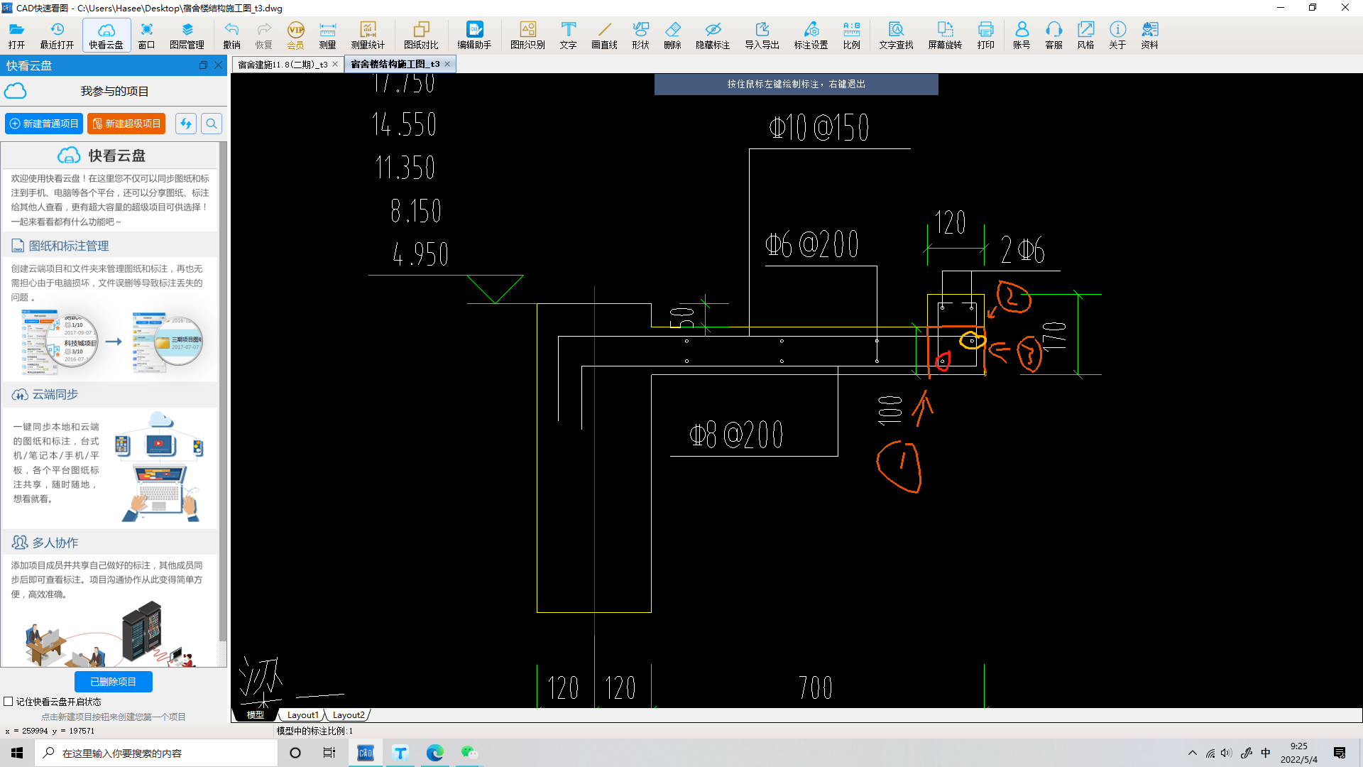Click the cloud panel search icon
This screenshot has height=767, width=1363.
(212, 124)
